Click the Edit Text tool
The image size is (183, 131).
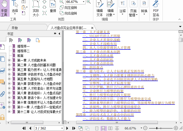(100, 8)
